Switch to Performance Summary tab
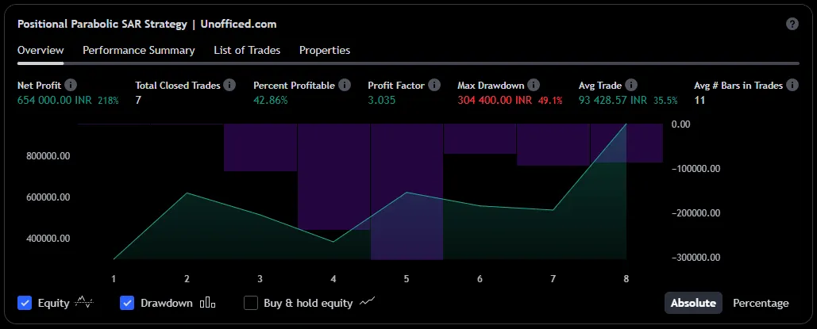817x329 pixels. point(139,50)
